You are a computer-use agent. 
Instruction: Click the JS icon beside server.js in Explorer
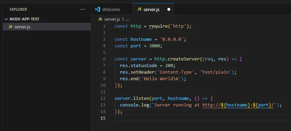click(10, 27)
